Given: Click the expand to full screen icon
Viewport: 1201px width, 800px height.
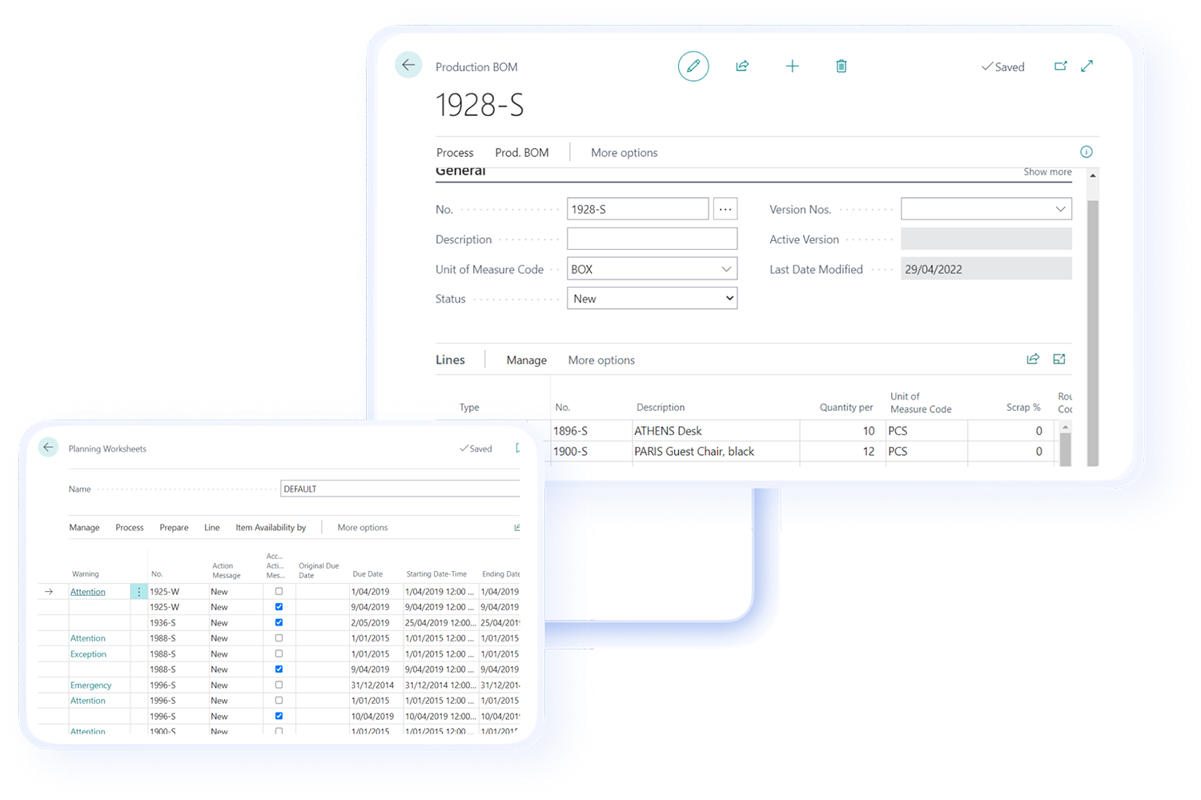Looking at the screenshot, I should click(x=1087, y=66).
